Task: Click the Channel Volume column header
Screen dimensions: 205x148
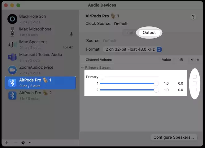Action: click(99, 60)
